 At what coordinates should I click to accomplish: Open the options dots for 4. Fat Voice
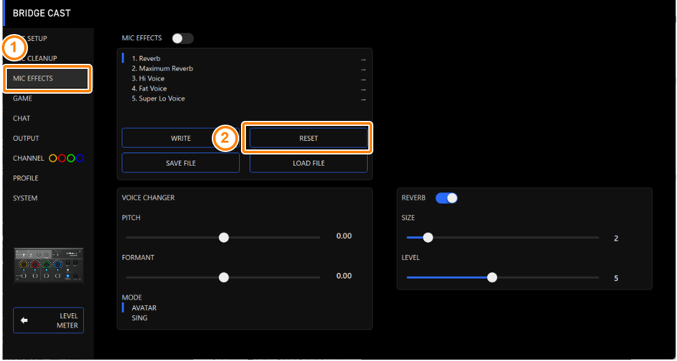coord(363,89)
